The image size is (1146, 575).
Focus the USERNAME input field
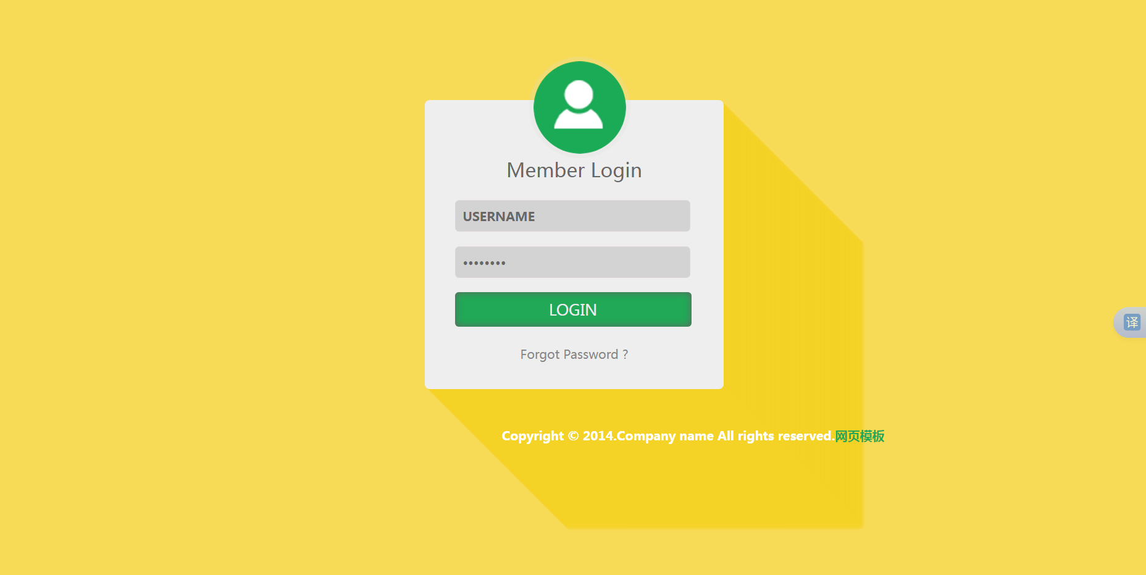point(572,216)
